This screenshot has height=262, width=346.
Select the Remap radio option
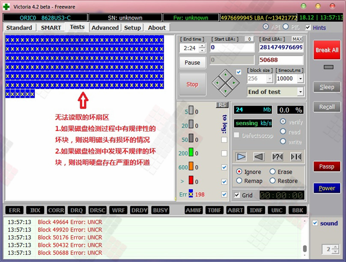(239, 181)
